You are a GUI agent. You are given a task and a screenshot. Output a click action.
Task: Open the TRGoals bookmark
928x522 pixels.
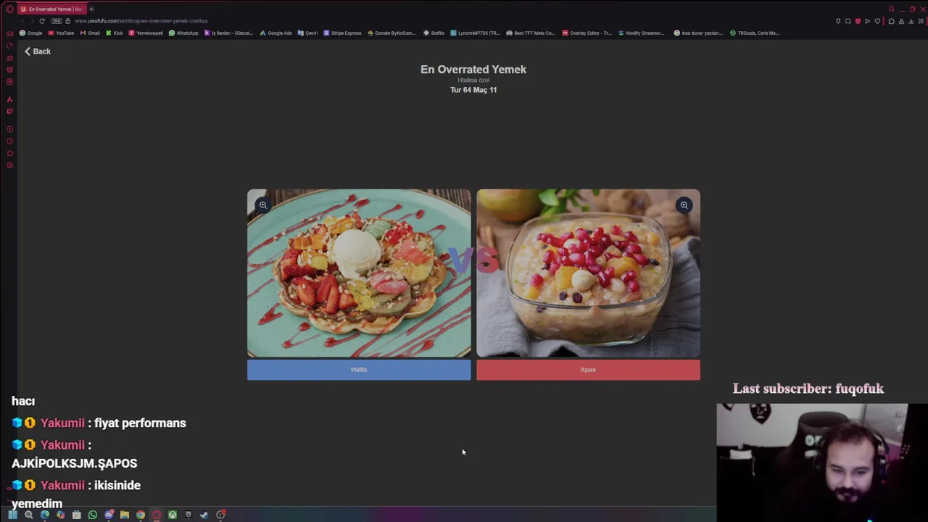coord(755,33)
